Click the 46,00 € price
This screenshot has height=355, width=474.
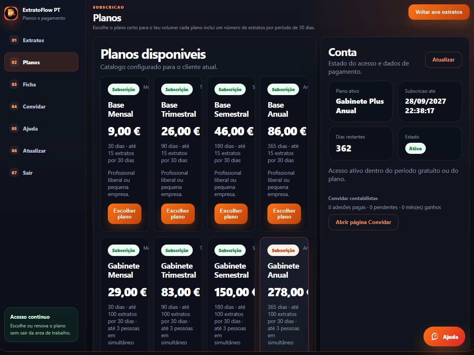click(234, 131)
